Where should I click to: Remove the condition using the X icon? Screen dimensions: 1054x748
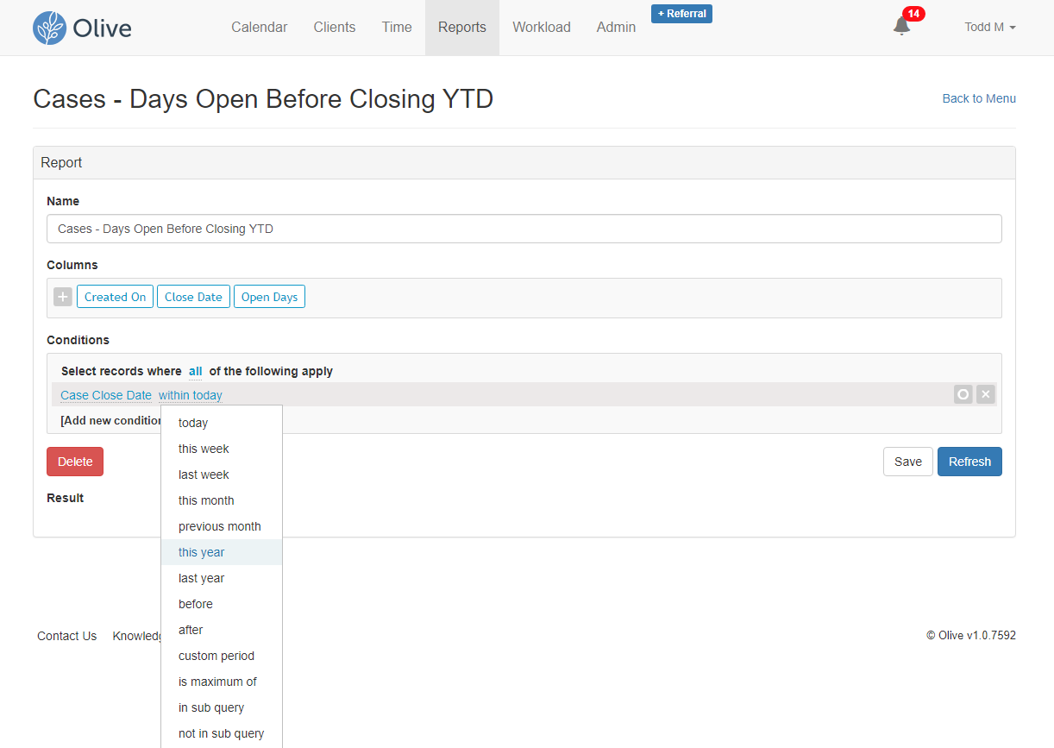(985, 394)
